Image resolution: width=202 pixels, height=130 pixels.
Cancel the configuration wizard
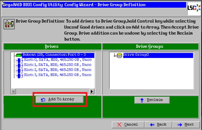[x=128, y=124]
